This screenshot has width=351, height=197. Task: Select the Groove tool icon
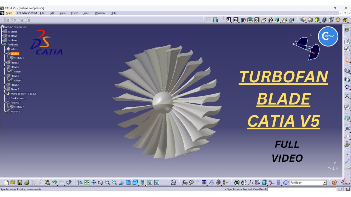(x=250, y=20)
